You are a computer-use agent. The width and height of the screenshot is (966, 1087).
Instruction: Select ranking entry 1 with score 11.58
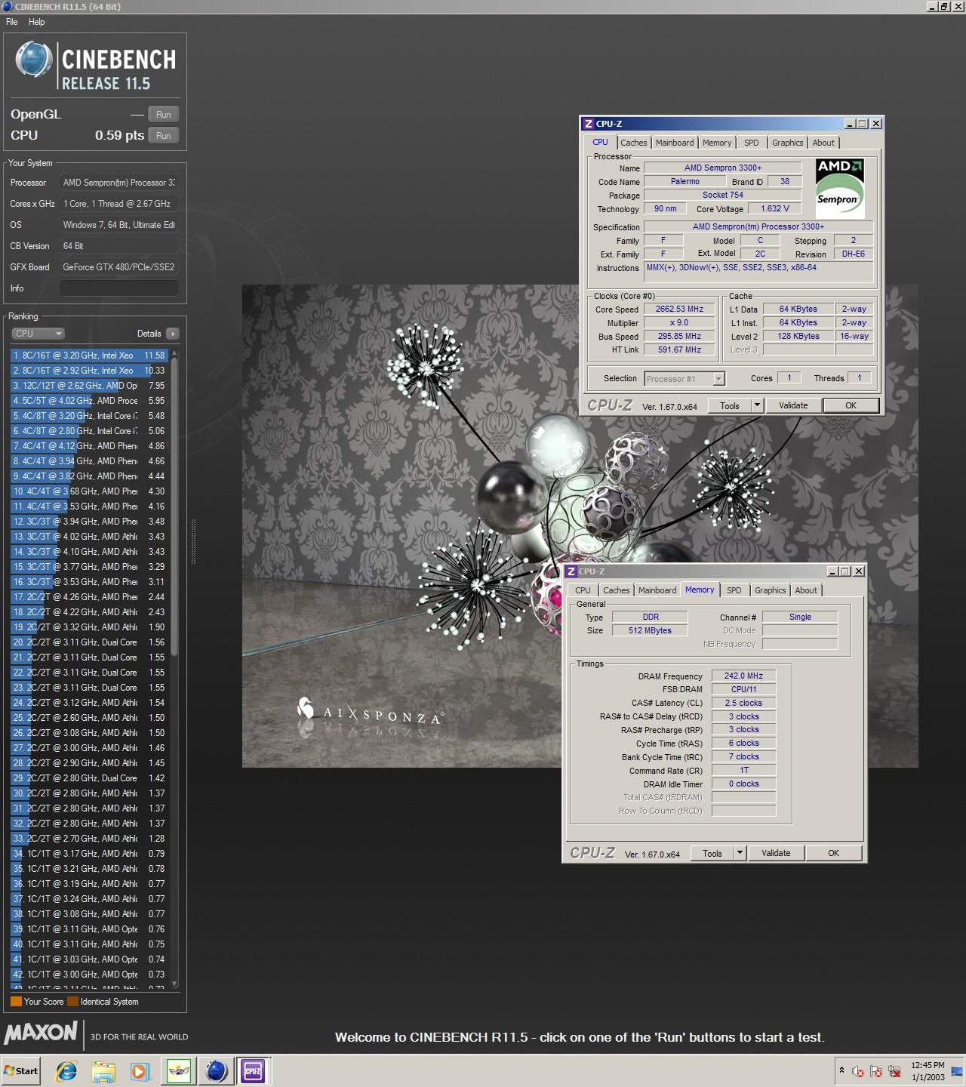point(90,356)
